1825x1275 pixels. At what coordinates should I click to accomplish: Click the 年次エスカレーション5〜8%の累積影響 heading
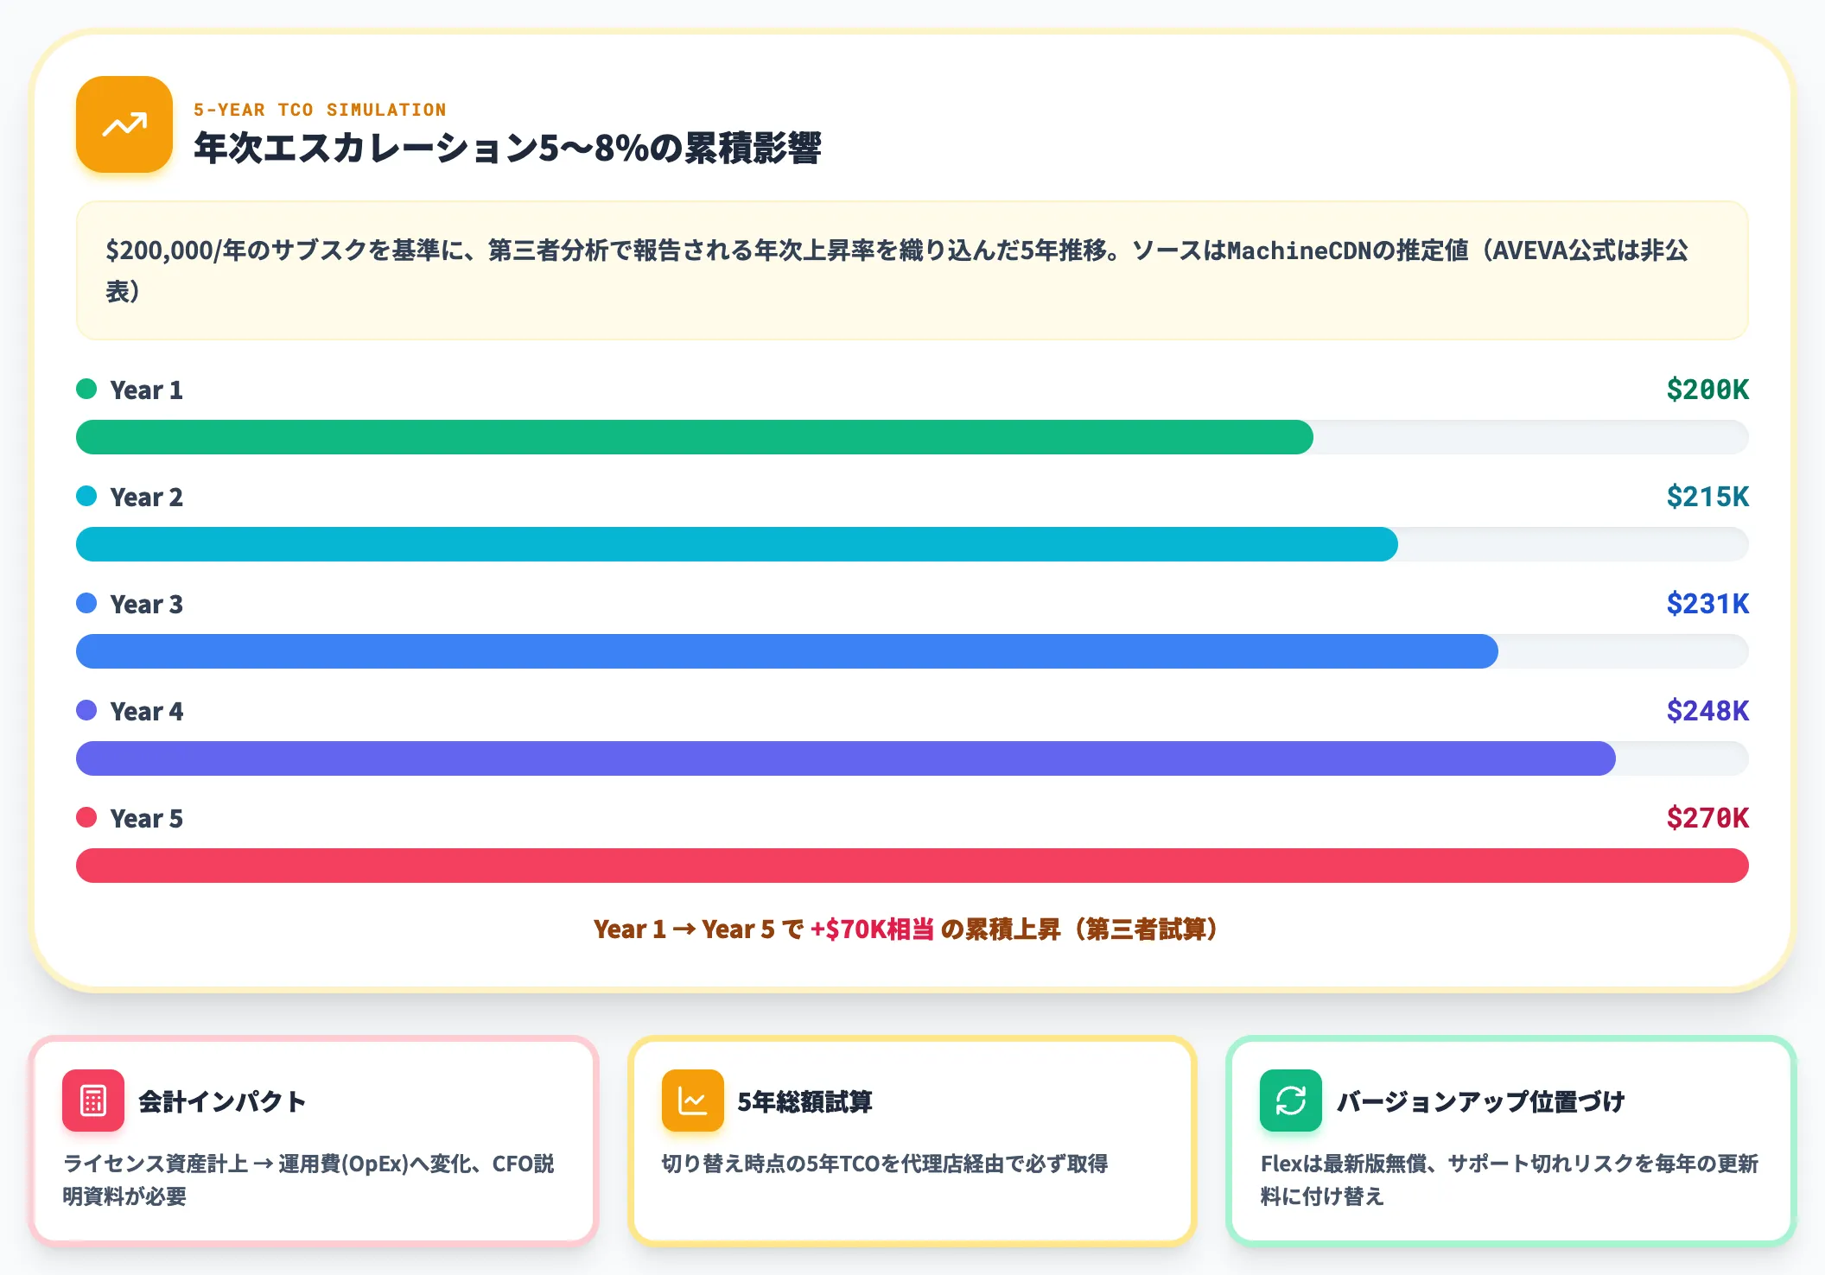click(507, 148)
